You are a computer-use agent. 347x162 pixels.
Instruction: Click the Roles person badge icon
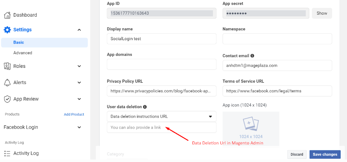click(x=7, y=66)
